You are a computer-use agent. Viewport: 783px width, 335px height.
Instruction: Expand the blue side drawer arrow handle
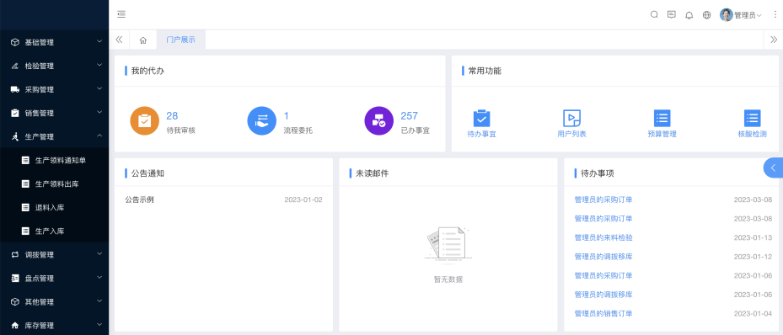point(774,168)
